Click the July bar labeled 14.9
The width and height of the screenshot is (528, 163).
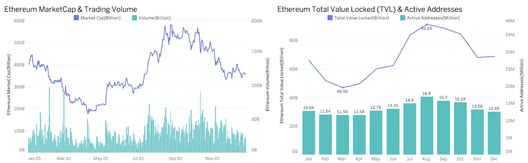coord(410,129)
